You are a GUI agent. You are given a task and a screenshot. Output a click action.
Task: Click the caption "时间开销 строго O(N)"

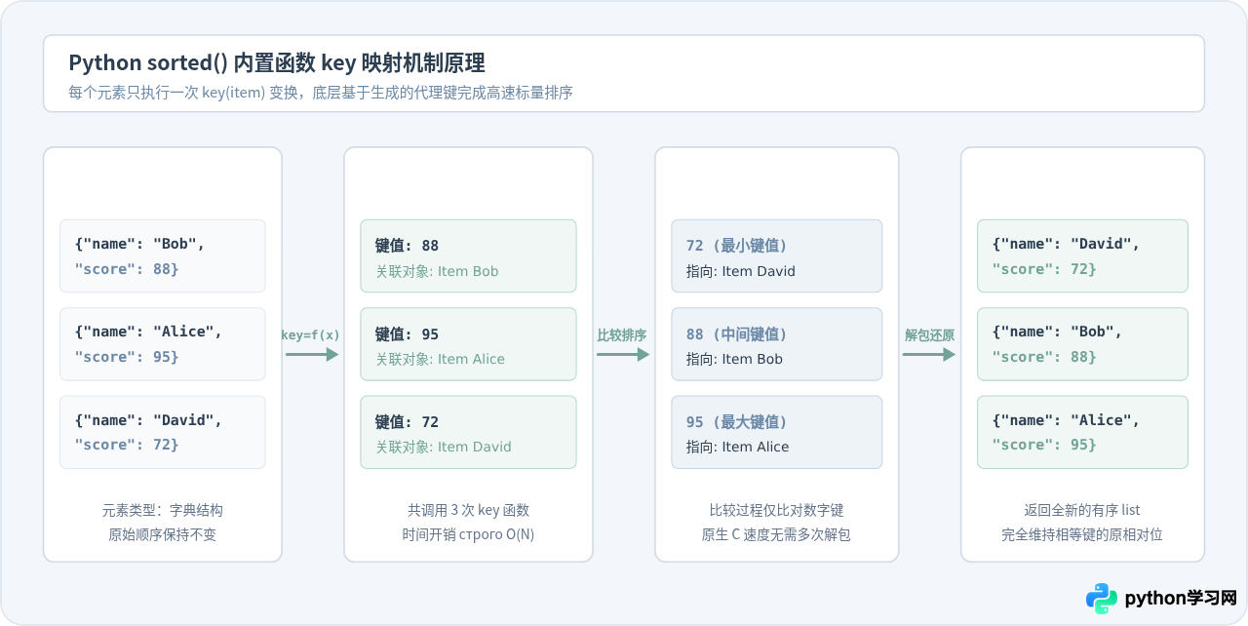[469, 535]
